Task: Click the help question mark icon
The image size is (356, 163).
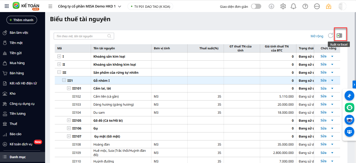Action: tap(305, 6)
